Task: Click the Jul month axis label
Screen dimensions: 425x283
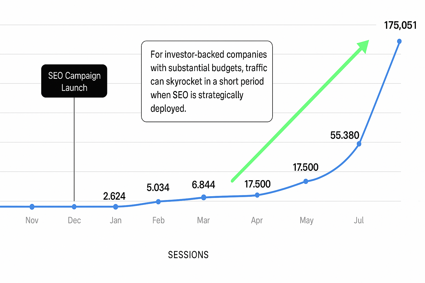Action: [359, 220]
